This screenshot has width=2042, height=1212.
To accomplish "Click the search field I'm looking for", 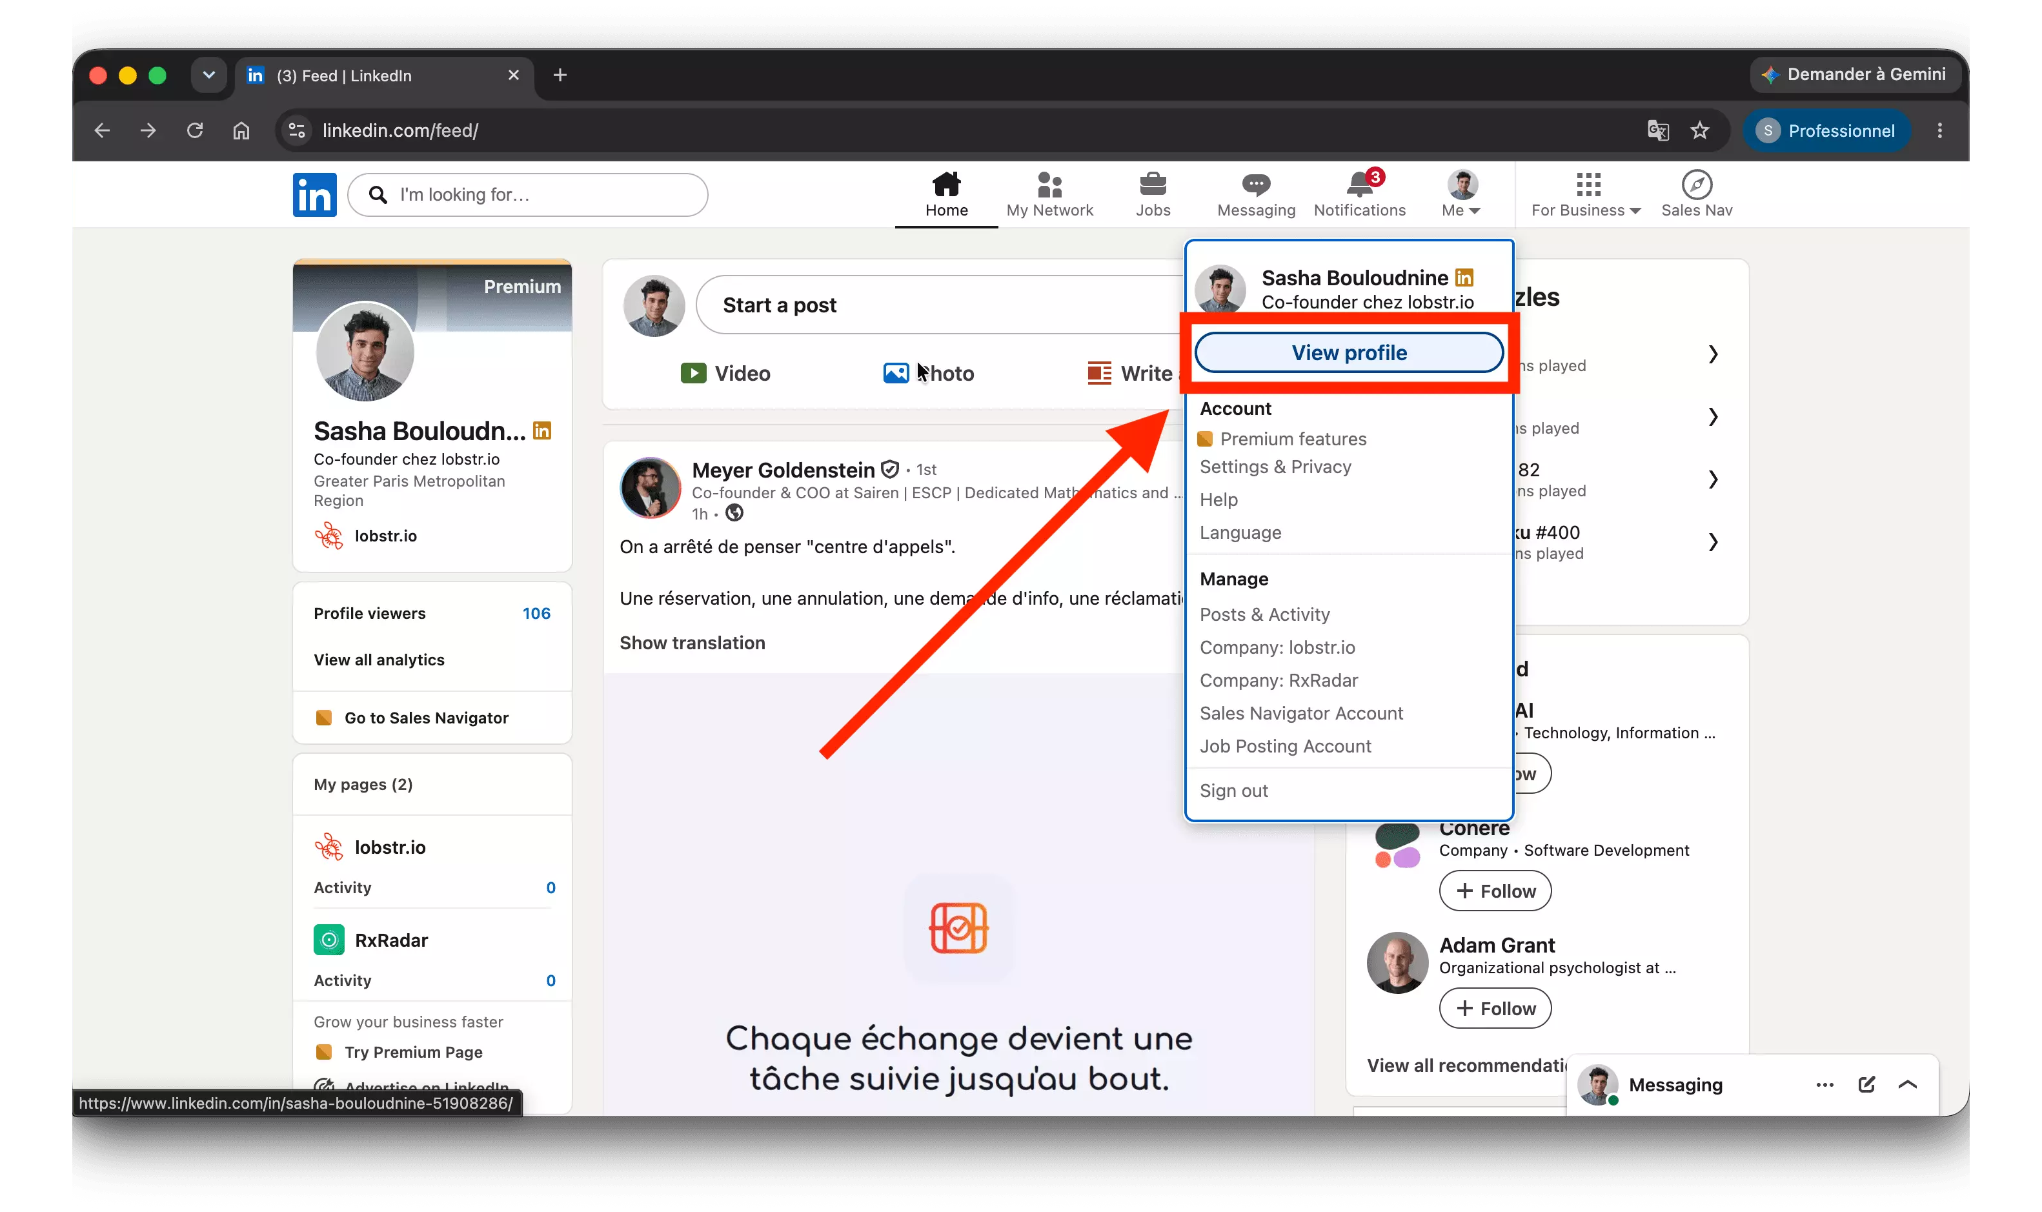I will 527,194.
